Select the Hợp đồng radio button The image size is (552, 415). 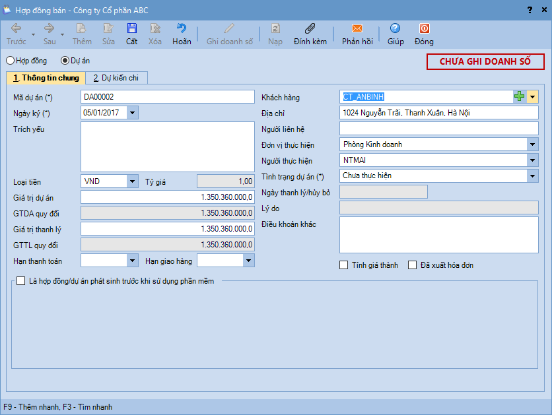[x=11, y=61]
